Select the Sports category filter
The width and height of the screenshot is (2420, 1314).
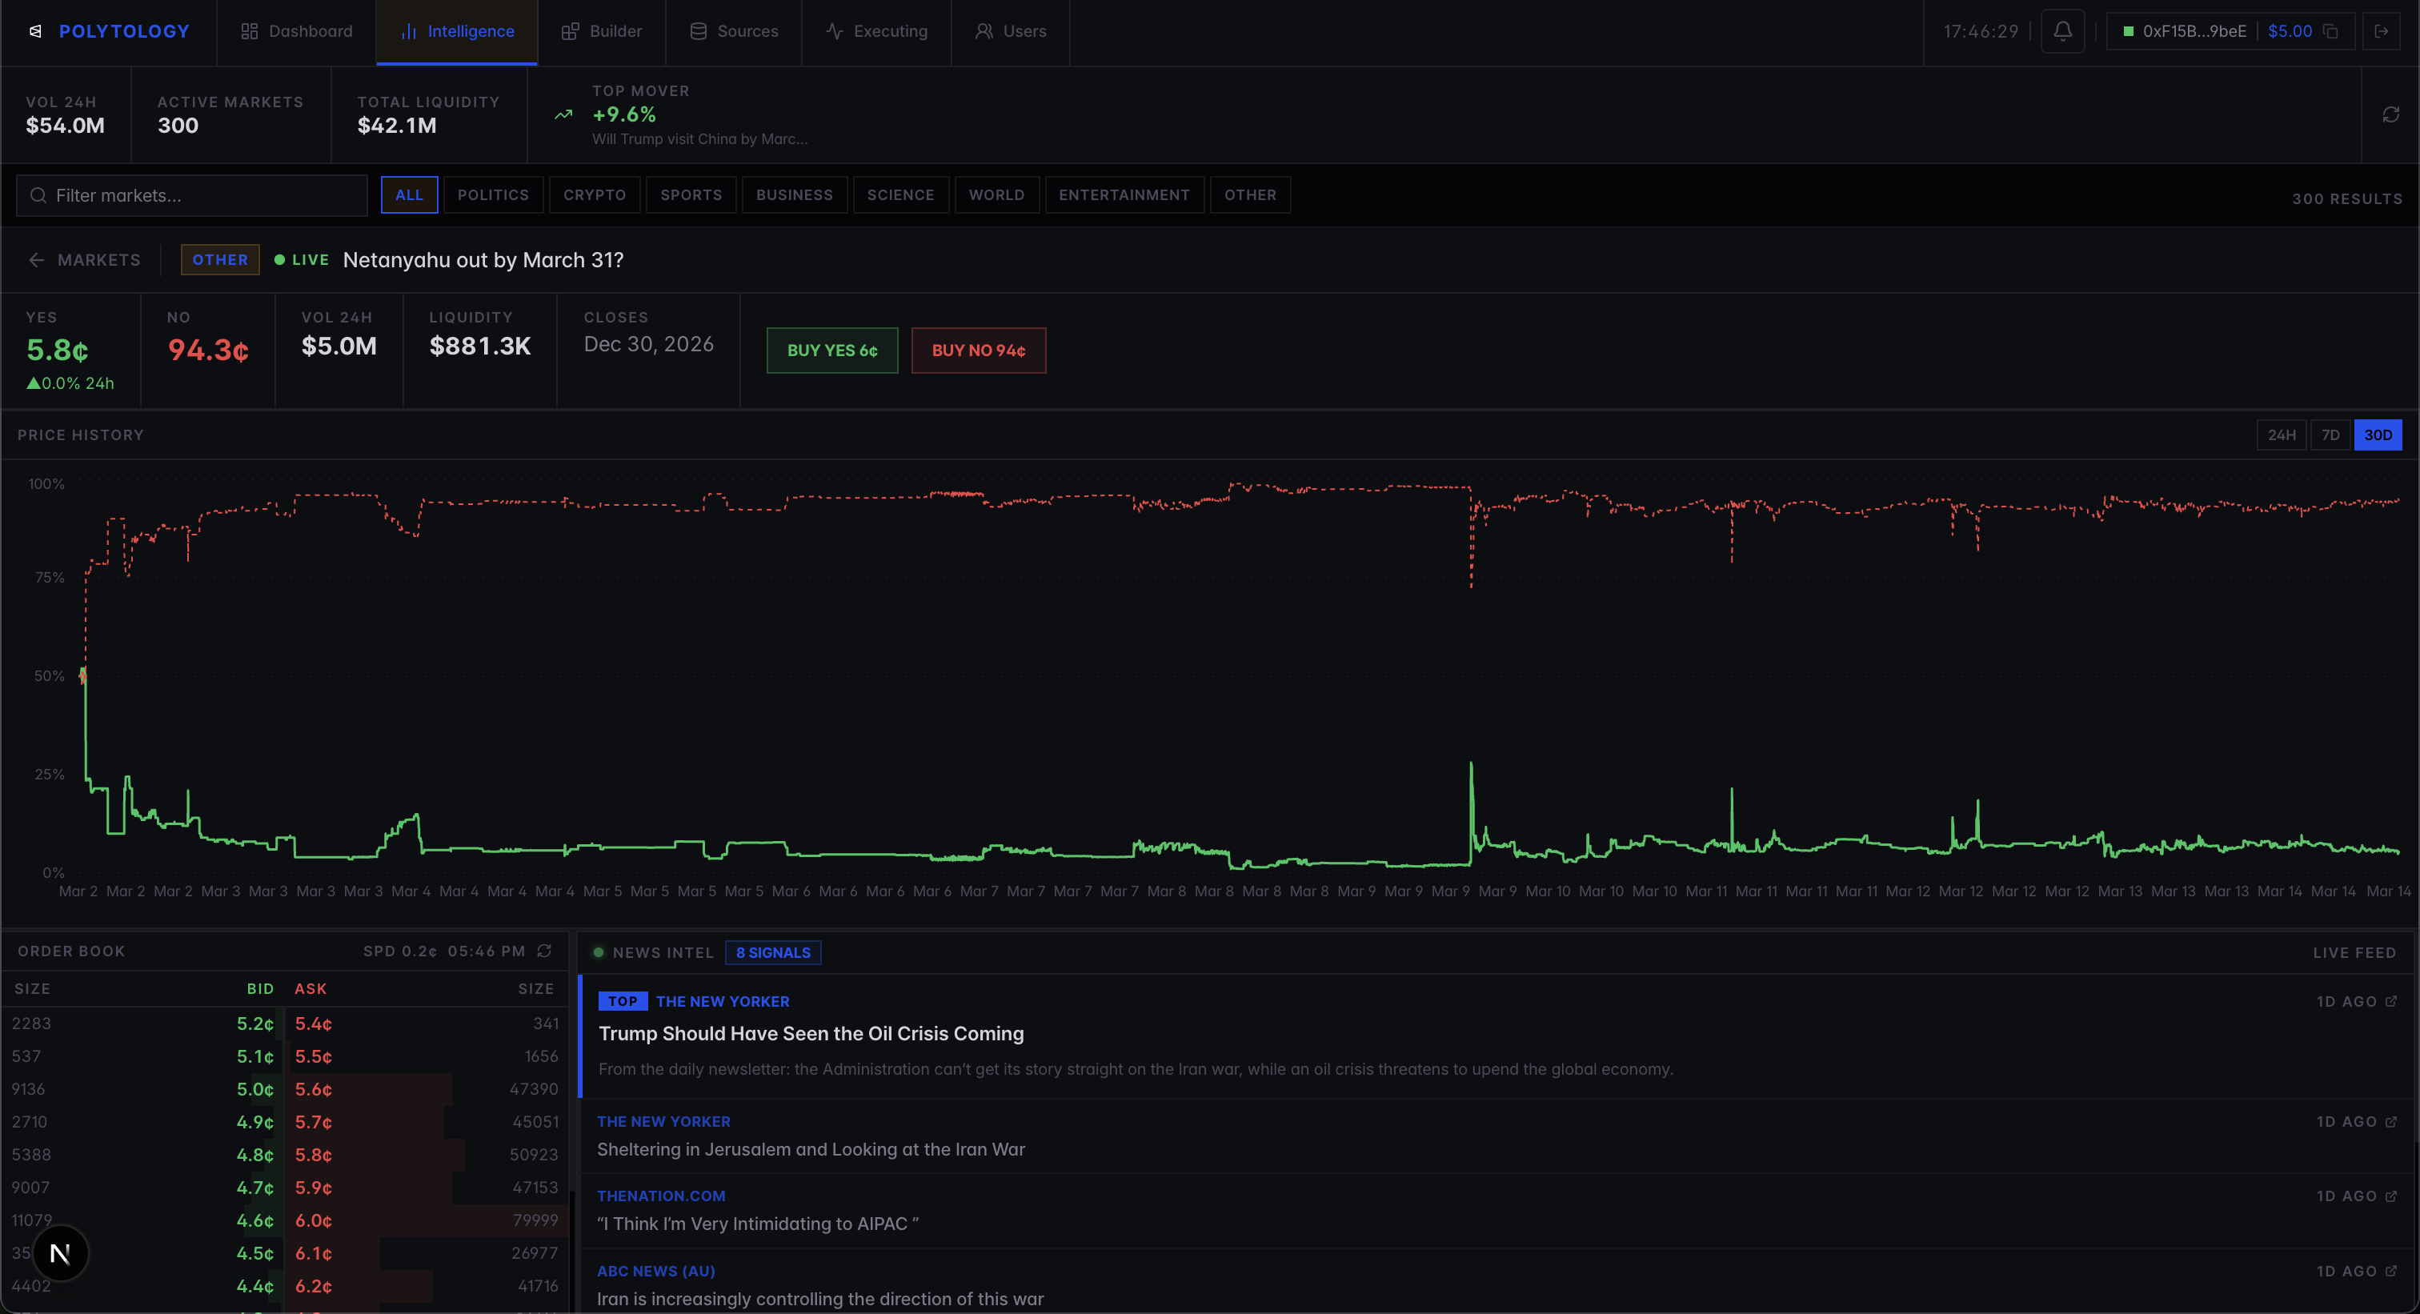(x=691, y=194)
